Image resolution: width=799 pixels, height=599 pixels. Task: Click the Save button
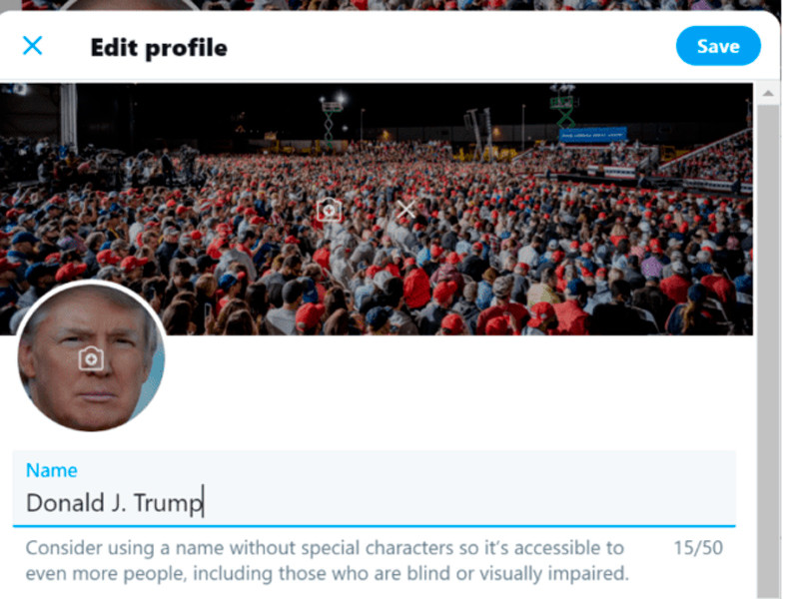point(717,46)
